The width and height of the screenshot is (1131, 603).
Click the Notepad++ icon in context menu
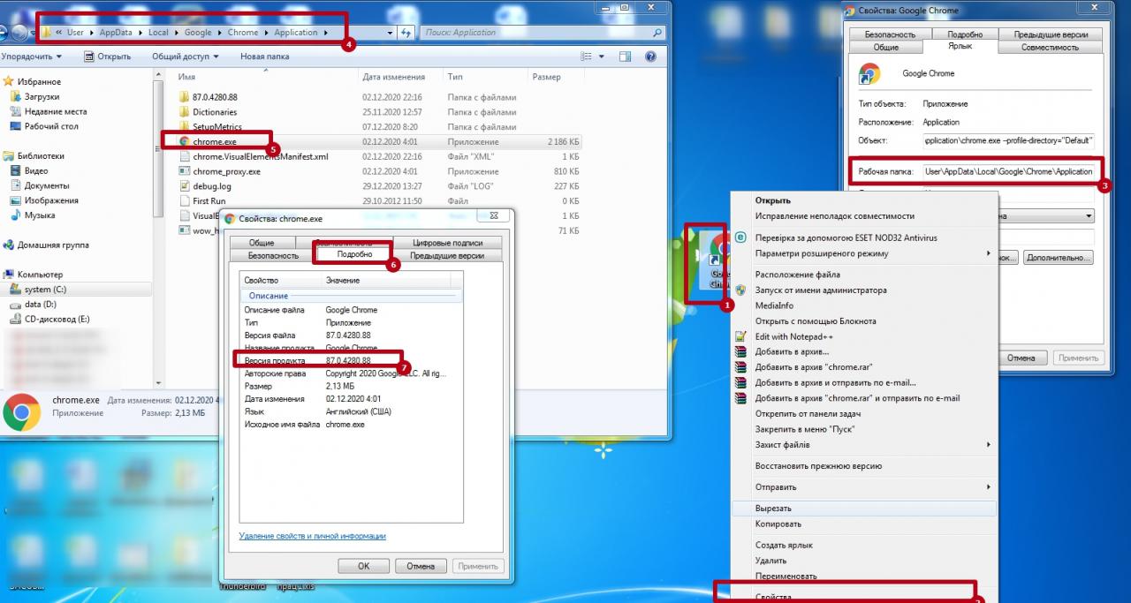point(740,336)
